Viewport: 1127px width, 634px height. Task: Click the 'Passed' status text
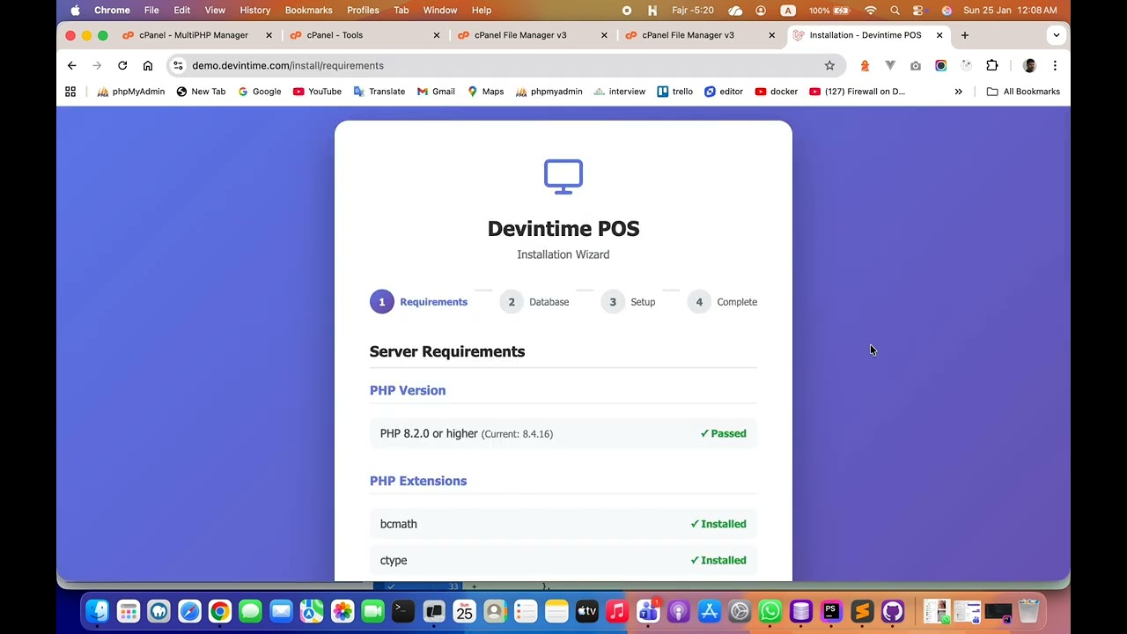pyautogui.click(x=723, y=434)
